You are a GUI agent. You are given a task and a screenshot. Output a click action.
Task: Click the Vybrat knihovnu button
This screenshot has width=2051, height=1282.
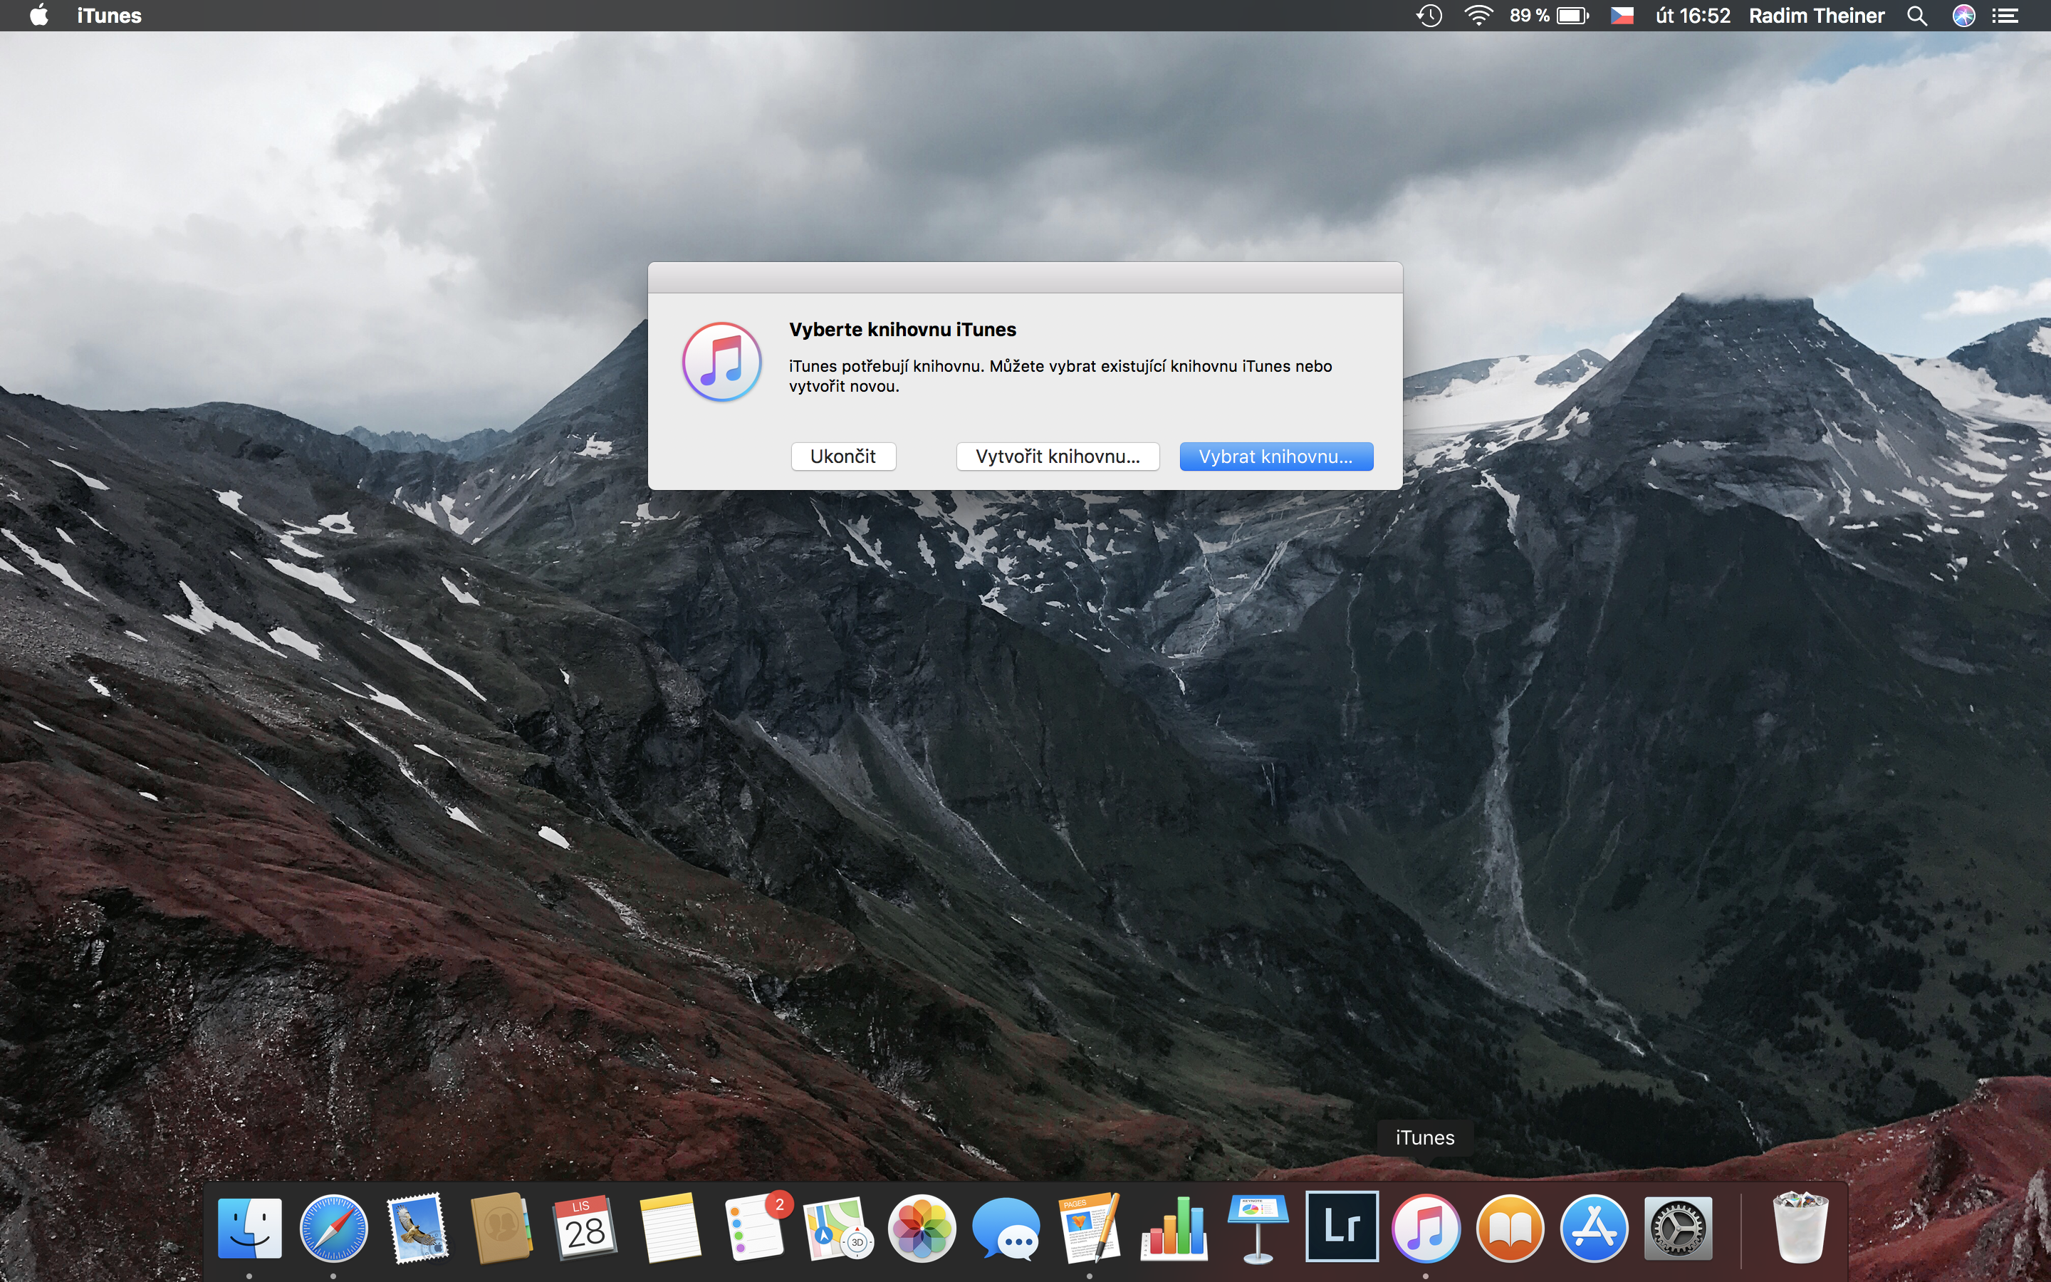[1275, 456]
